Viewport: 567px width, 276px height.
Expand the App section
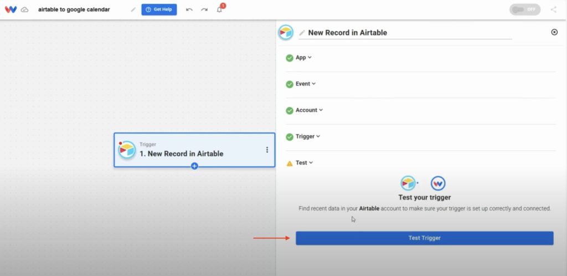pyautogui.click(x=303, y=58)
